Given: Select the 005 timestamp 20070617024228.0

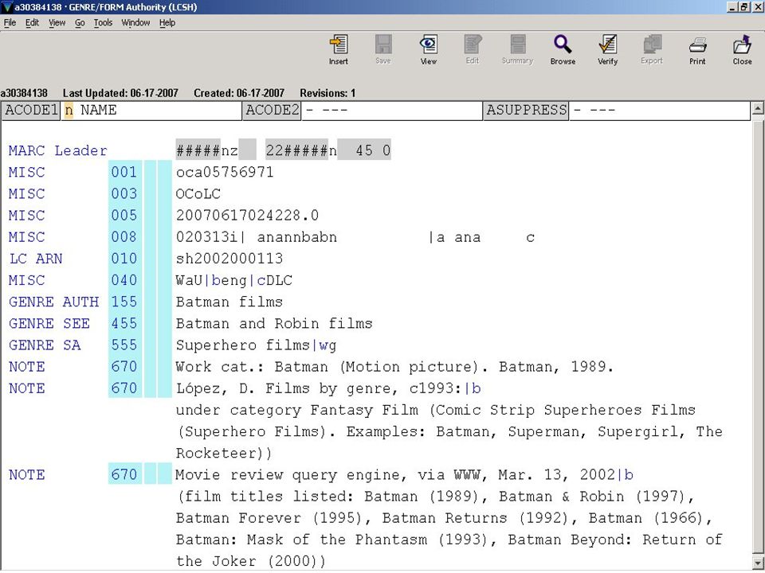Looking at the screenshot, I should pyautogui.click(x=247, y=216).
